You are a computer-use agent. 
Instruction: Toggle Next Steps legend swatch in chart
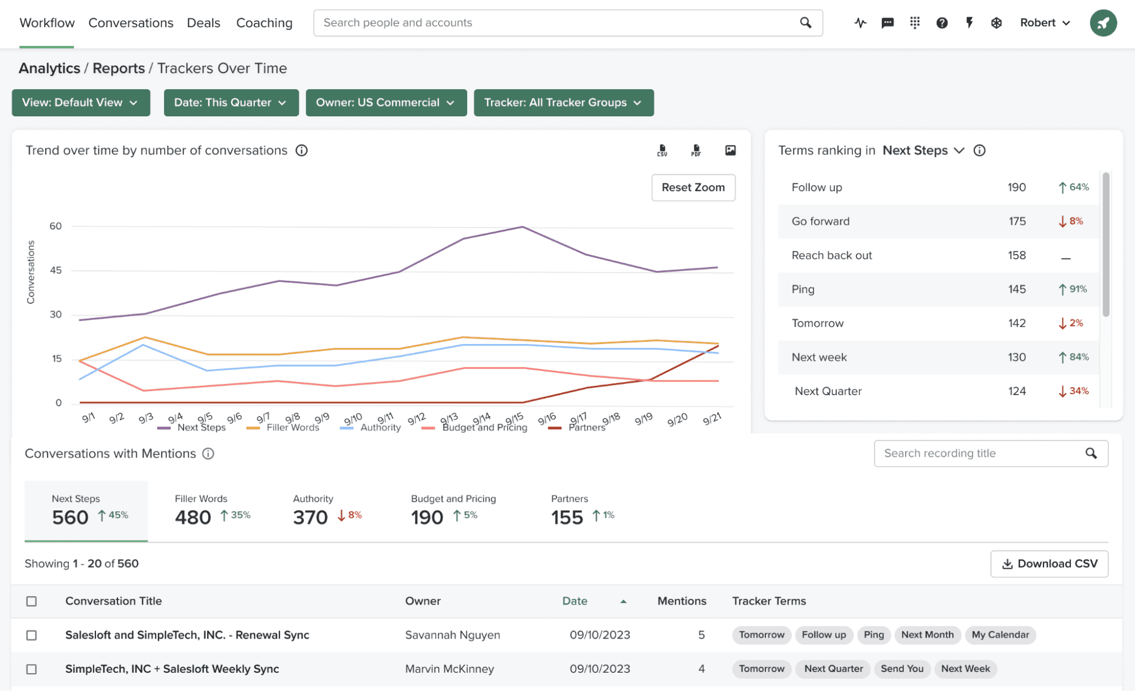click(x=164, y=428)
